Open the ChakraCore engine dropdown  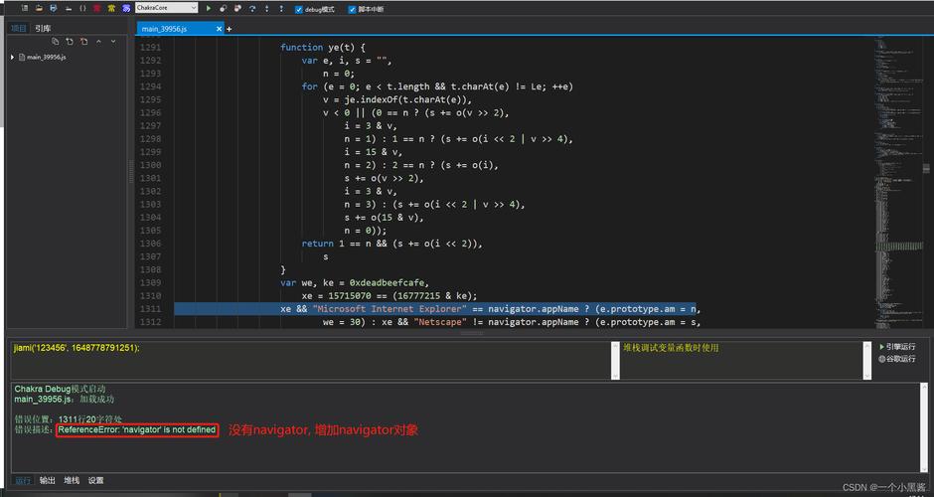point(166,8)
